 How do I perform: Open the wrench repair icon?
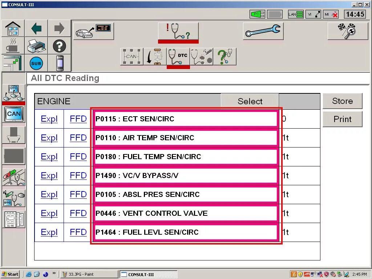point(263,31)
